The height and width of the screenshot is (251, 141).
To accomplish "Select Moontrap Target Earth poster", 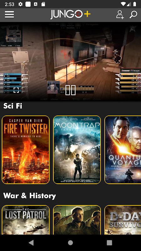I will [x=77, y=150].
